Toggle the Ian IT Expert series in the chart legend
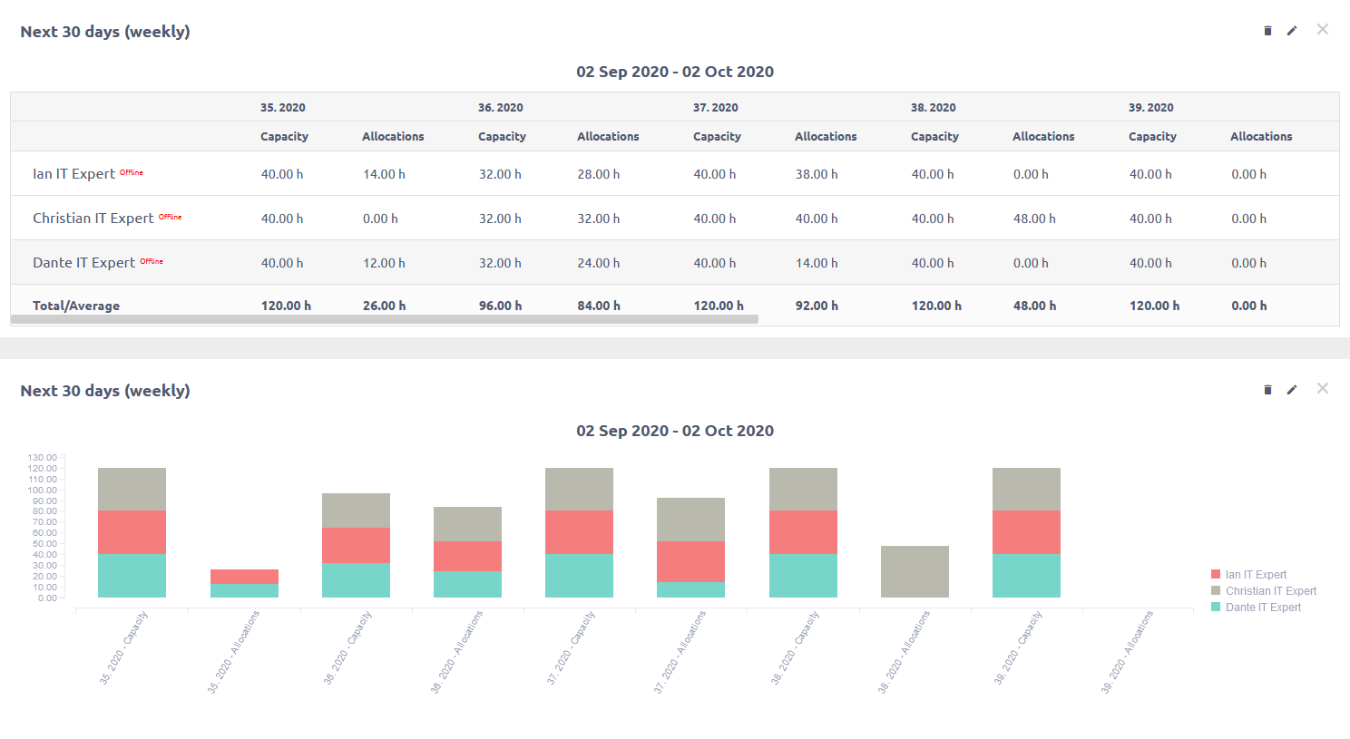The image size is (1350, 739). (x=1256, y=575)
